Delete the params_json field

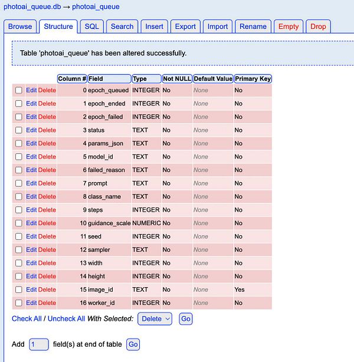[x=47, y=143]
